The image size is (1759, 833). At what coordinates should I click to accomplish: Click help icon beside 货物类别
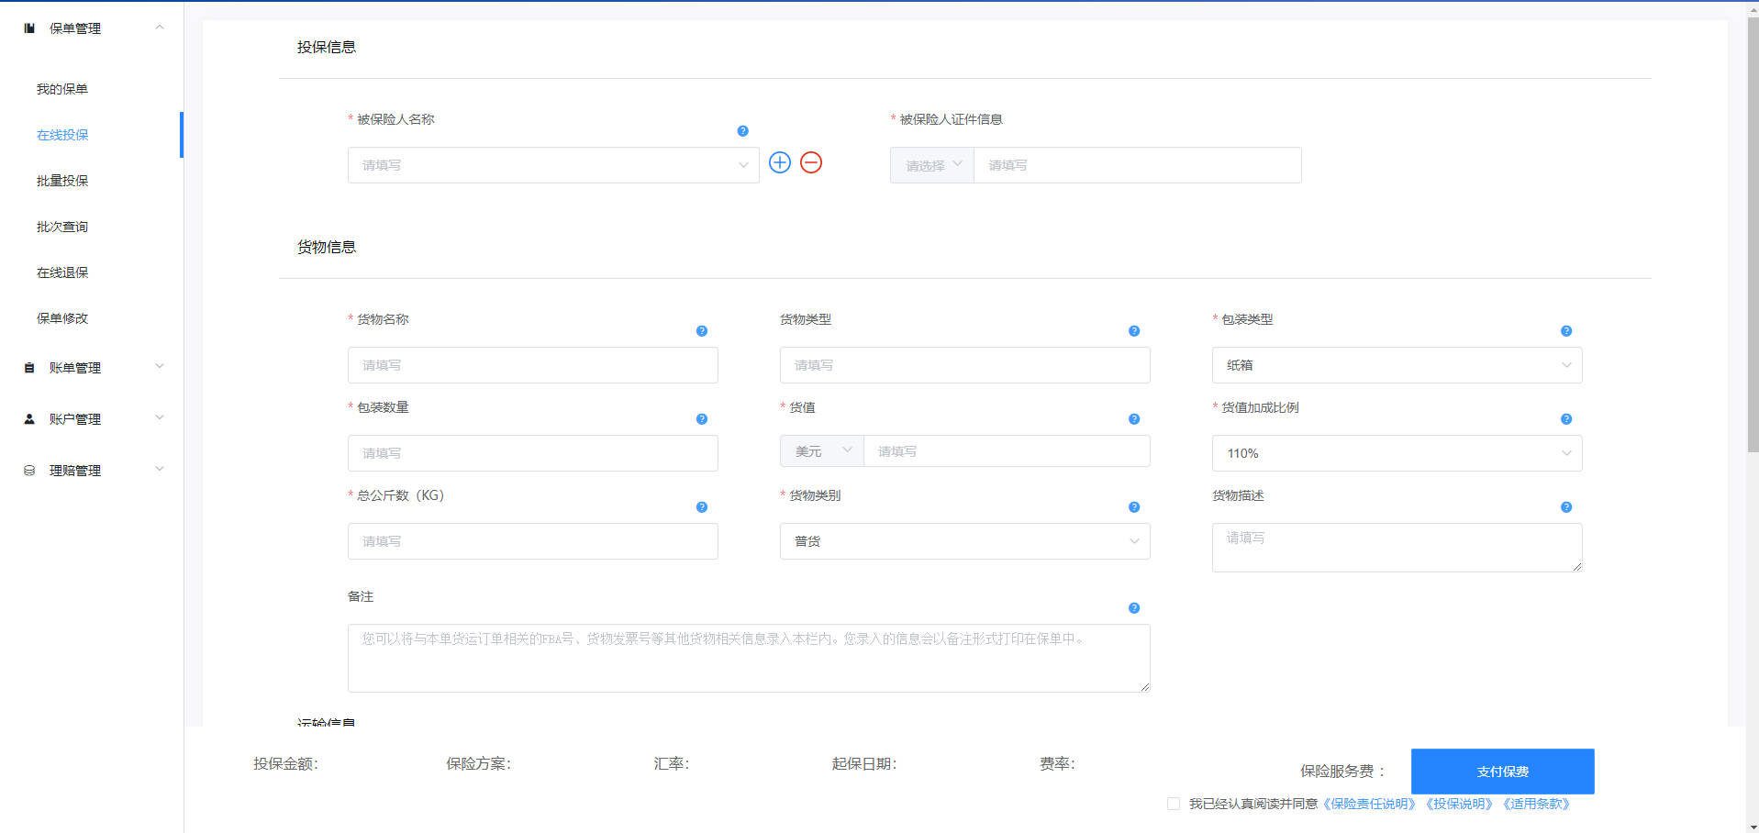tap(1134, 507)
